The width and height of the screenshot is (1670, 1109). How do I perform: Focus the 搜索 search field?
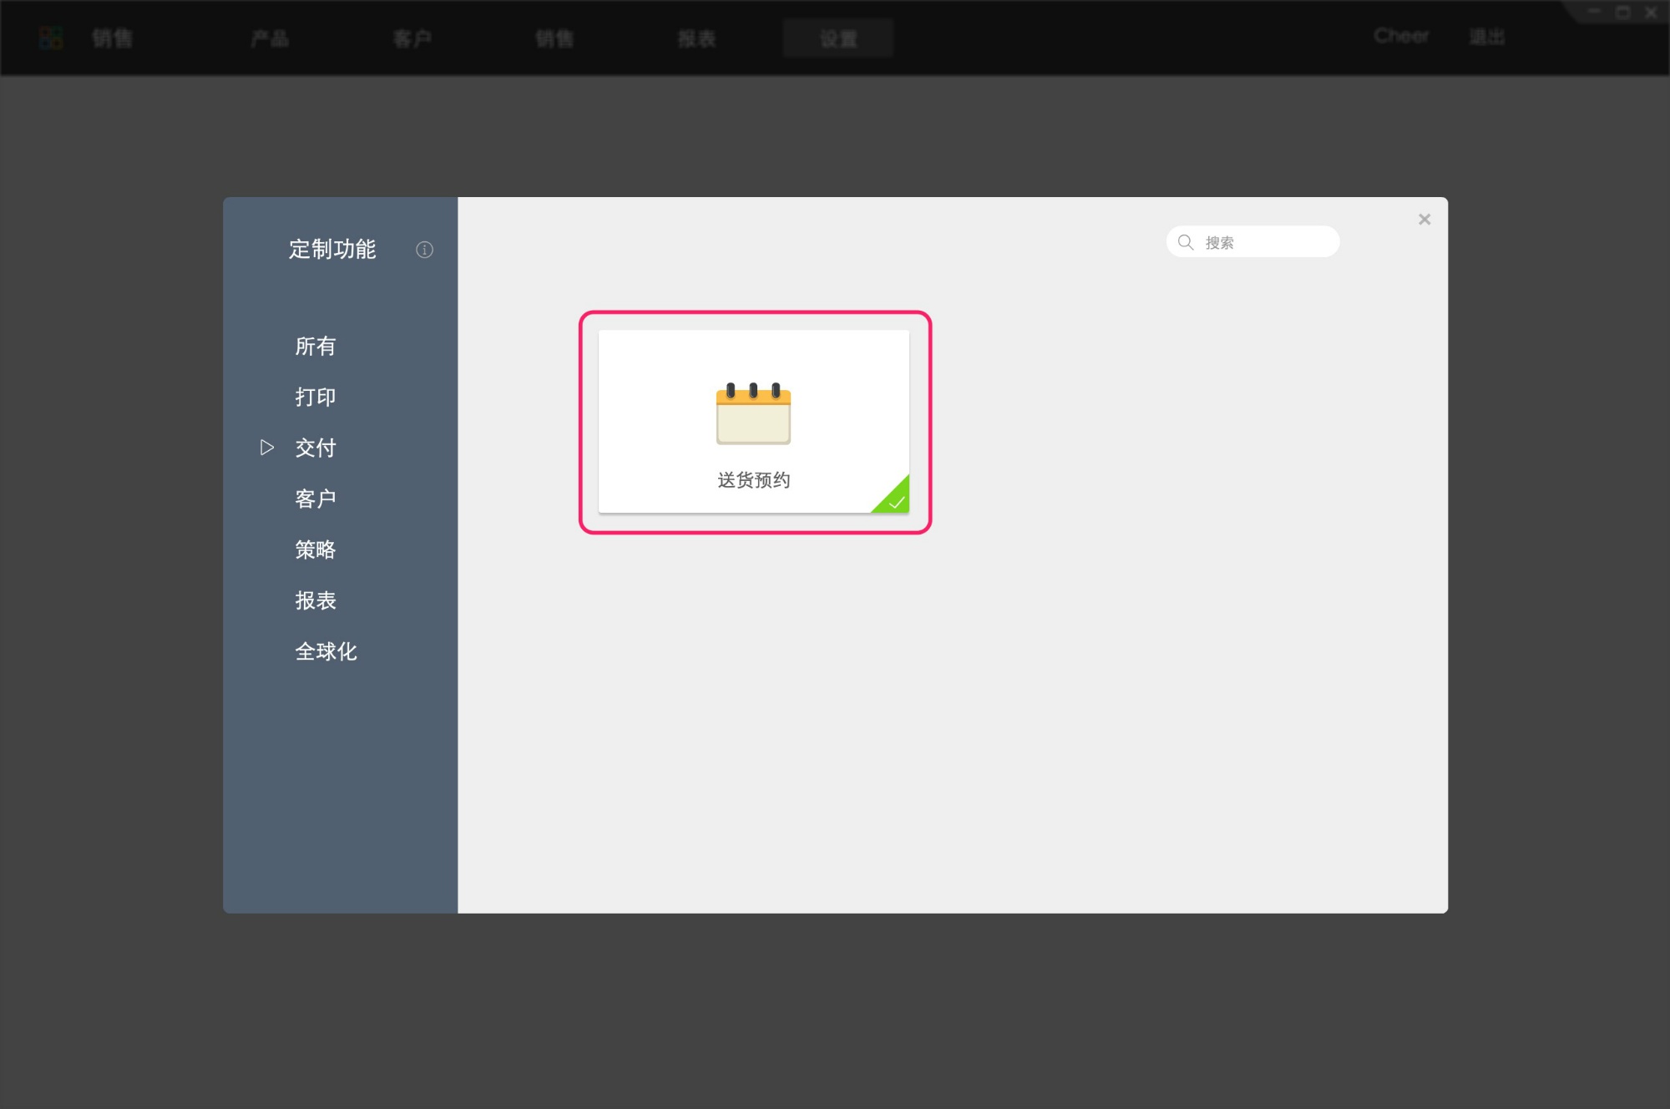(1252, 242)
